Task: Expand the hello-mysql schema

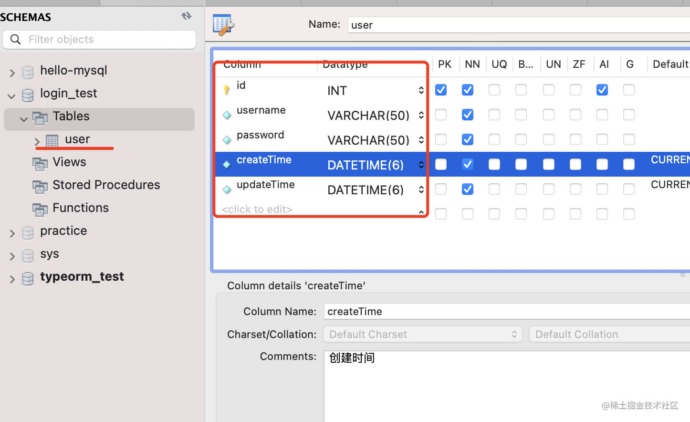Action: (12, 73)
